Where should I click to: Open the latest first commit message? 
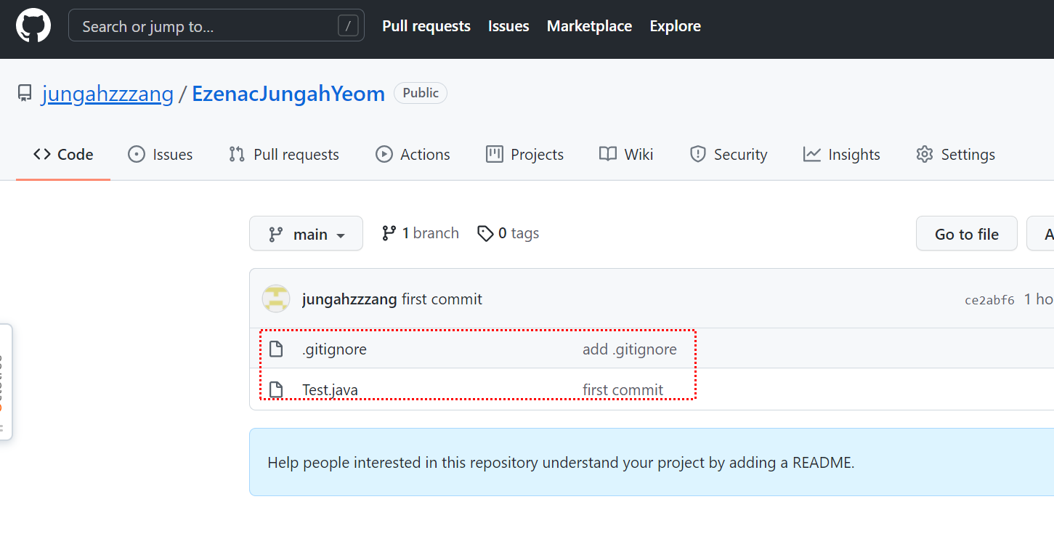442,299
